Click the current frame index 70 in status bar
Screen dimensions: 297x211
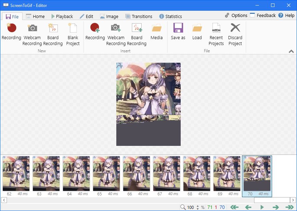click(x=222, y=207)
